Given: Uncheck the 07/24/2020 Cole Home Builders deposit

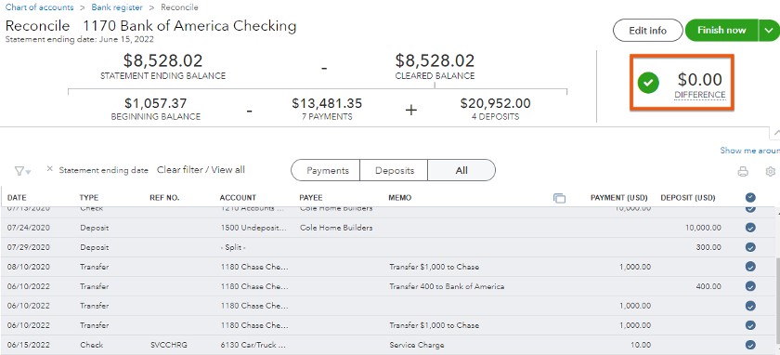Looking at the screenshot, I should tap(750, 228).
